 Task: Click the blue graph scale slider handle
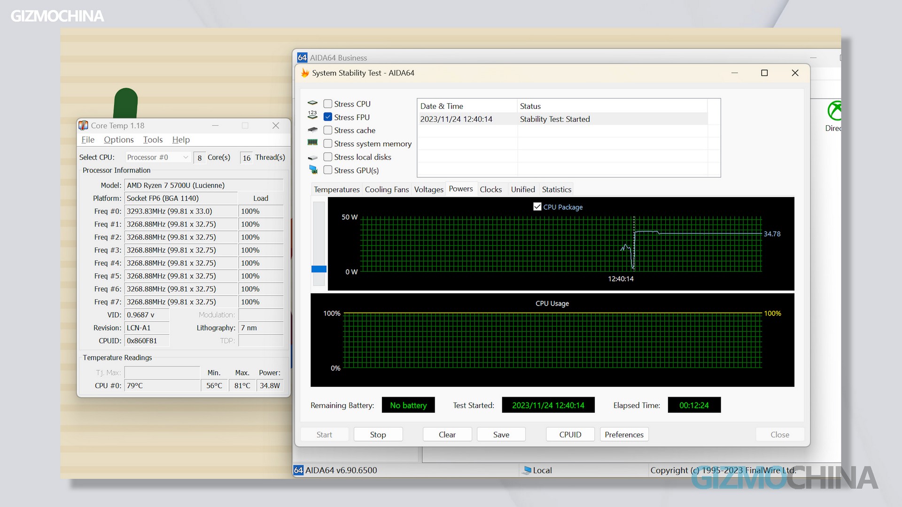click(319, 269)
